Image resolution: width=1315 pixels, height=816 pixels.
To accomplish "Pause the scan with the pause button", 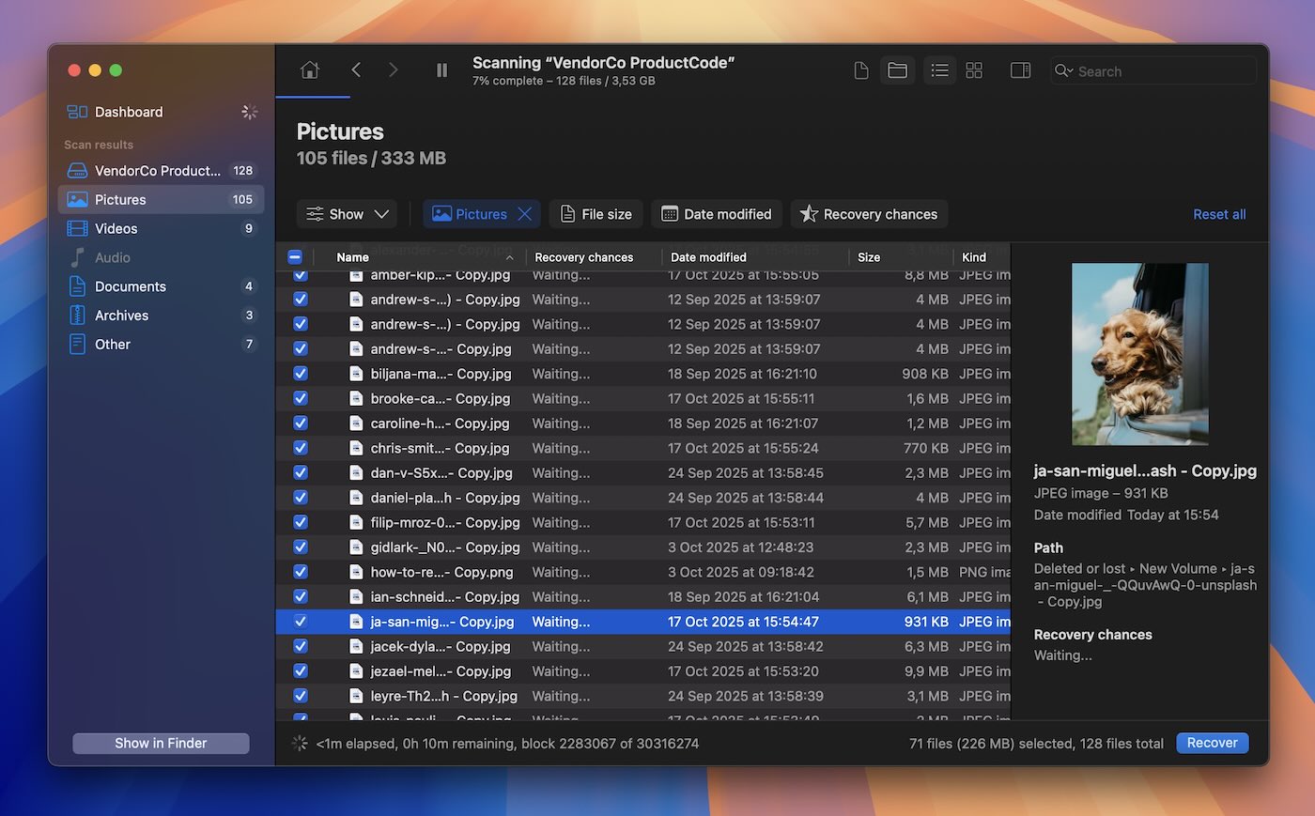I will pos(441,70).
